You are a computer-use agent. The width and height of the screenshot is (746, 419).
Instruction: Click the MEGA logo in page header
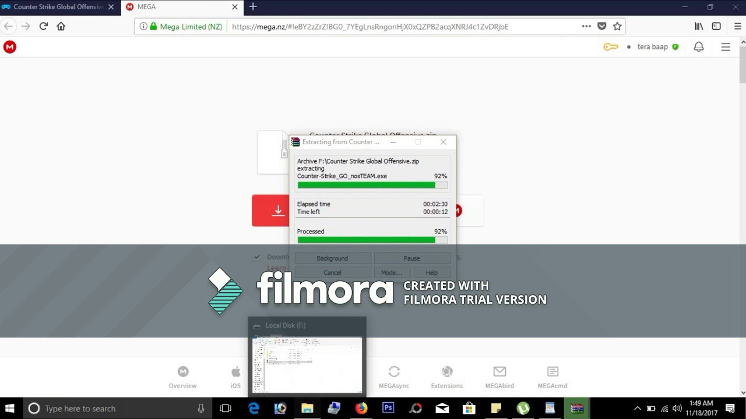click(10, 47)
